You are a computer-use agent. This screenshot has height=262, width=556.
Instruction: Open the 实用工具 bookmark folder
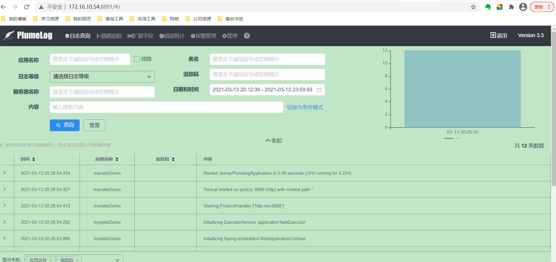click(143, 19)
